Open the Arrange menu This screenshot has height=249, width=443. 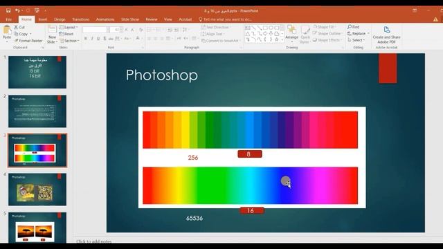pyautogui.click(x=292, y=33)
